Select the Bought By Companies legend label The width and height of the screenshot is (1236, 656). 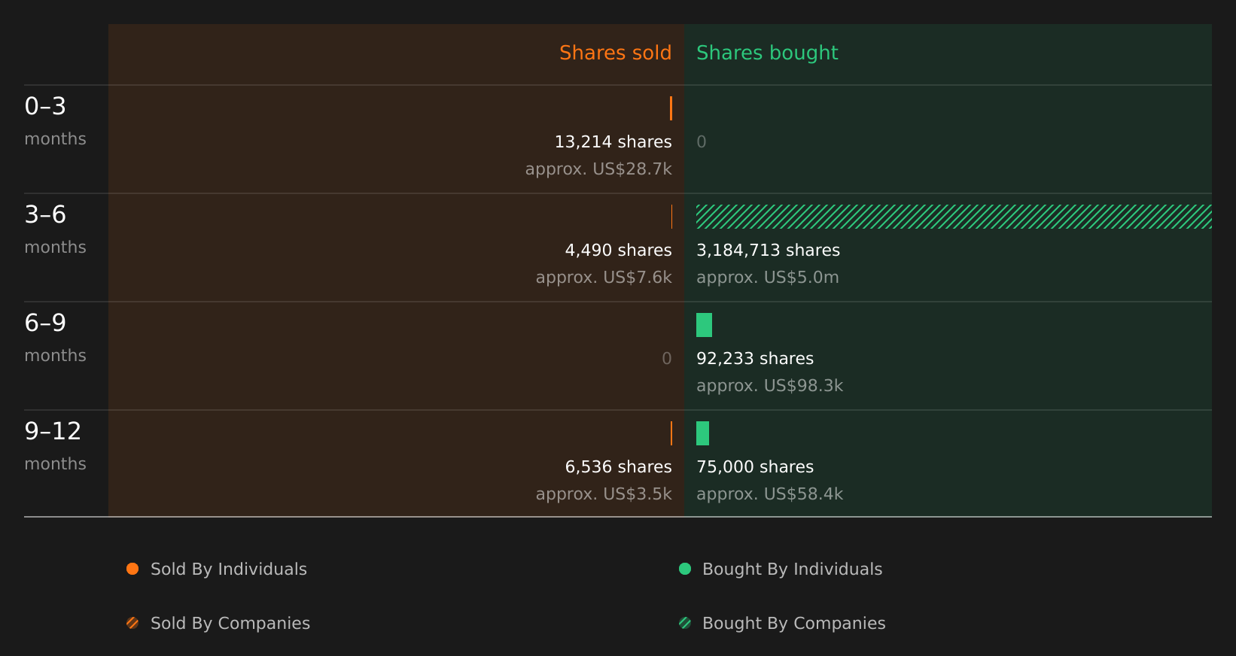(793, 624)
